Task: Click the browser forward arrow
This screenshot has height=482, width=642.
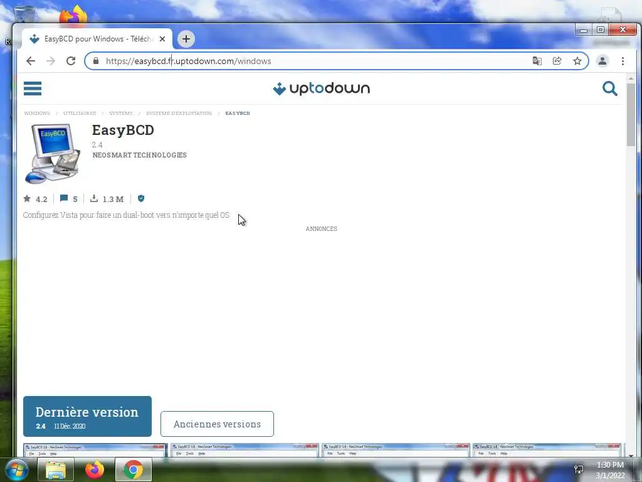Action: [x=51, y=61]
